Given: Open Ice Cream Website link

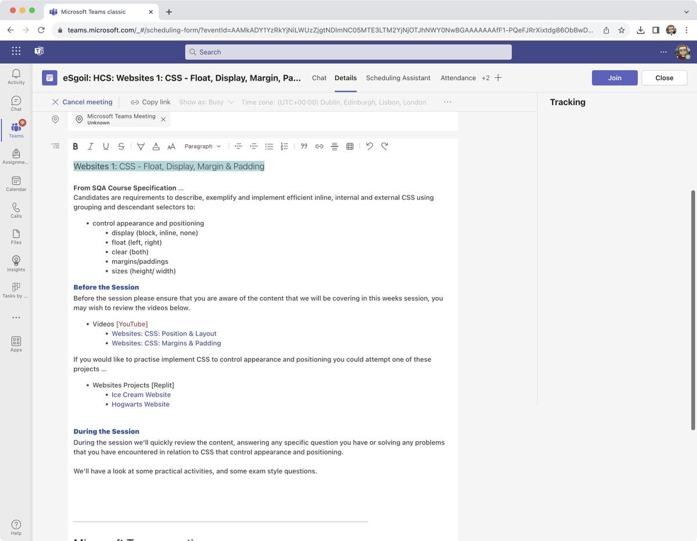Looking at the screenshot, I should pyautogui.click(x=141, y=395).
